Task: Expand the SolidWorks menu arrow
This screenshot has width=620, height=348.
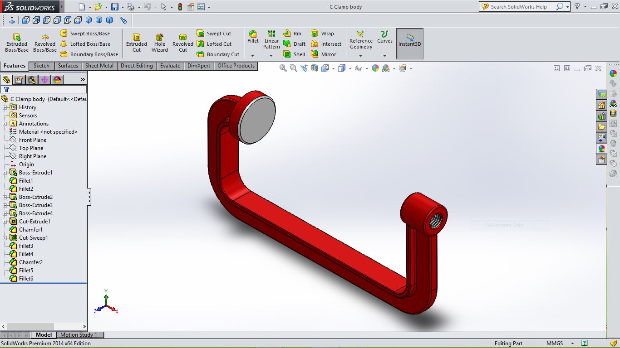Action: pos(62,7)
